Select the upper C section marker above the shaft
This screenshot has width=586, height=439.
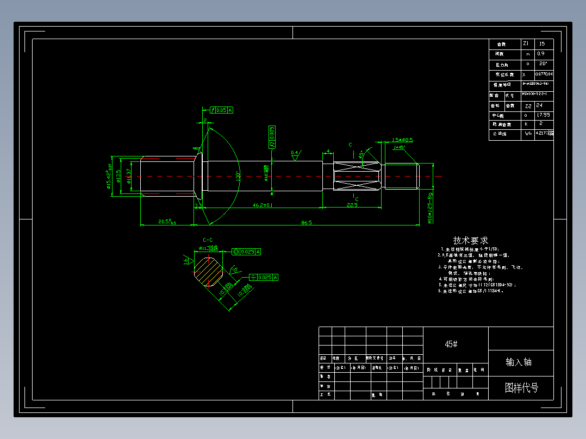(x=350, y=145)
